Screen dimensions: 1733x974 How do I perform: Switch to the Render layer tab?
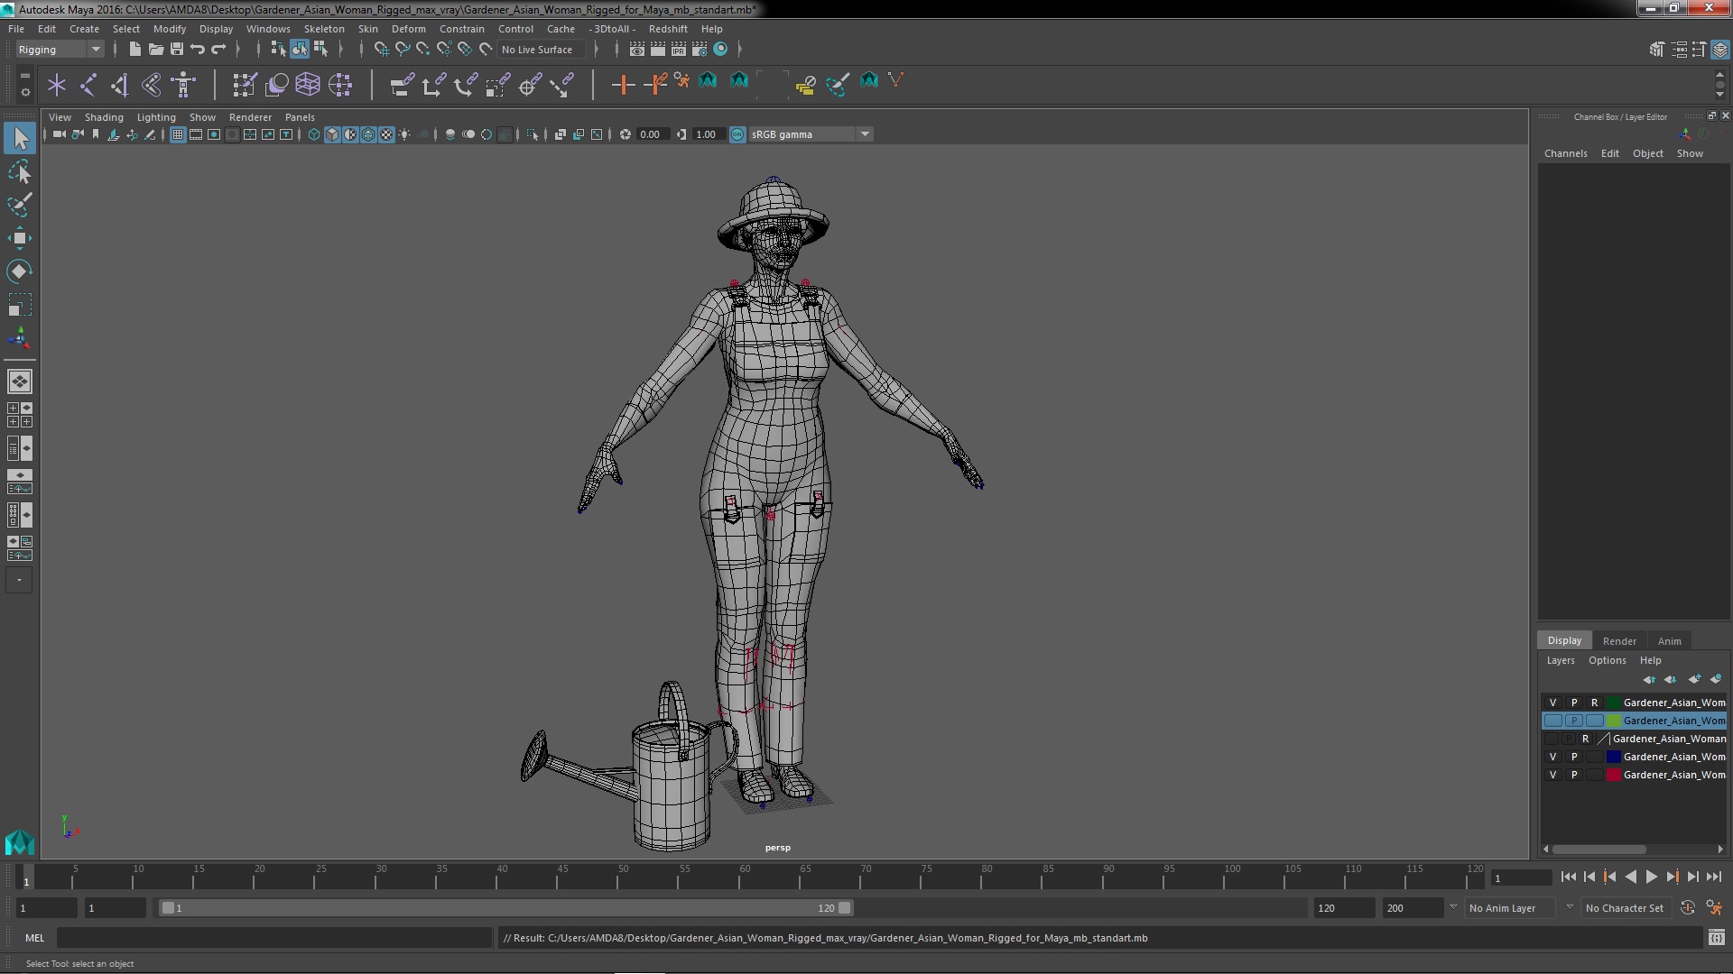[1619, 641]
